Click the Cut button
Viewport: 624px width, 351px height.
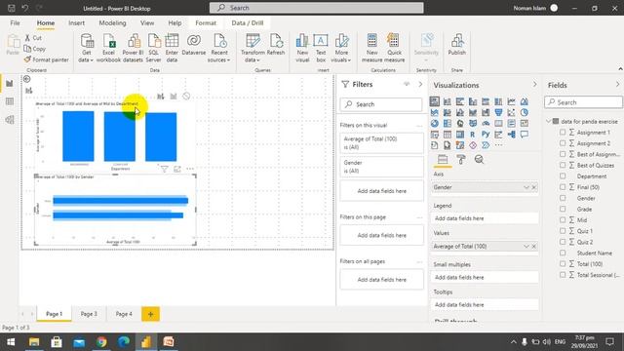pos(33,38)
